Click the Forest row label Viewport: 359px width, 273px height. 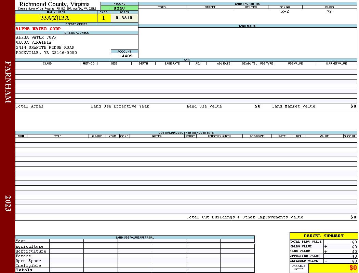click(23, 256)
